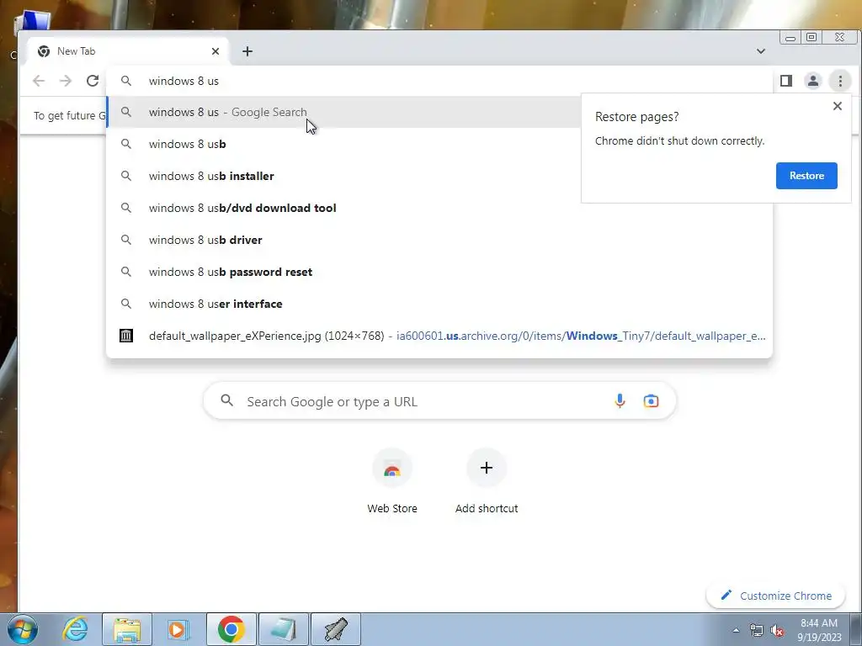
Task: Close the New Tab tab
Action: click(x=215, y=51)
